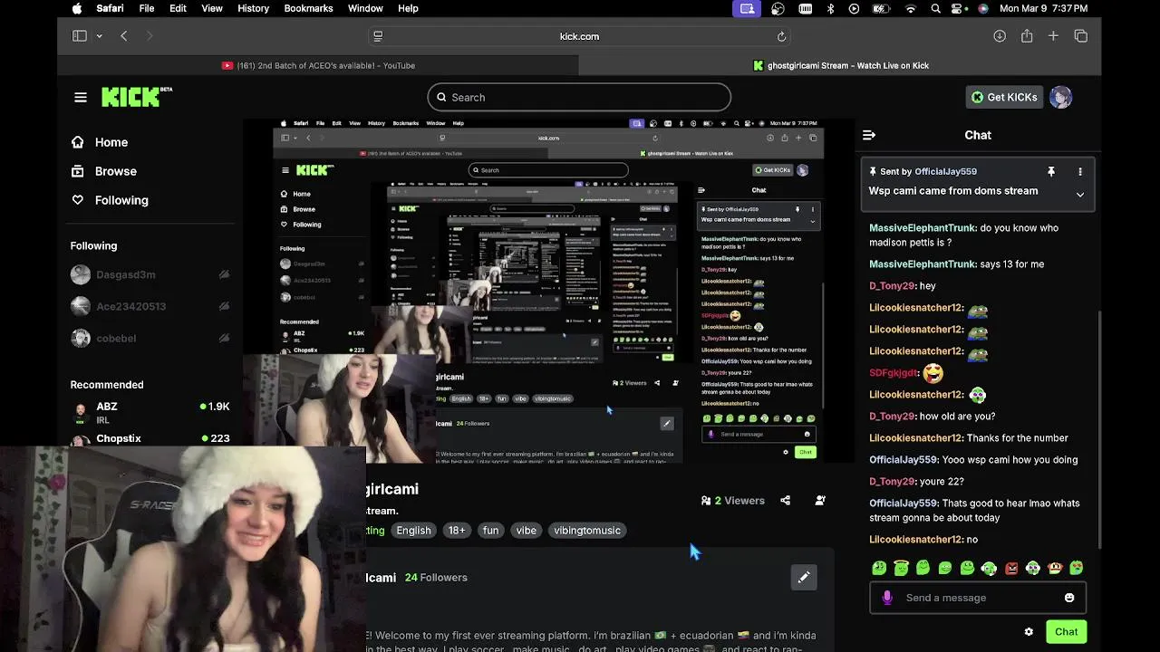
Task: Open recommended channel Chopstix
Action: click(150, 438)
